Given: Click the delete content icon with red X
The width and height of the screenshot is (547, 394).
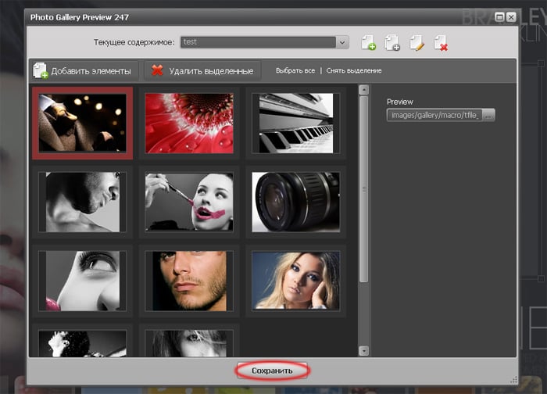Looking at the screenshot, I should 442,42.
